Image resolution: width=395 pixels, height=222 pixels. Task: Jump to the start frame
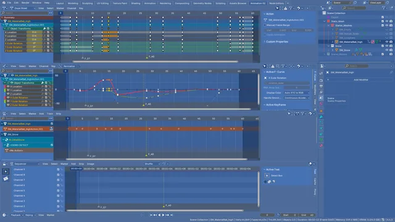pos(151,215)
